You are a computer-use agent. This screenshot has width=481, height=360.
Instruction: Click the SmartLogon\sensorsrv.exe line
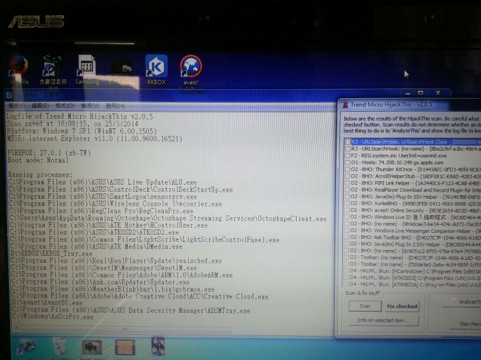tap(103, 196)
